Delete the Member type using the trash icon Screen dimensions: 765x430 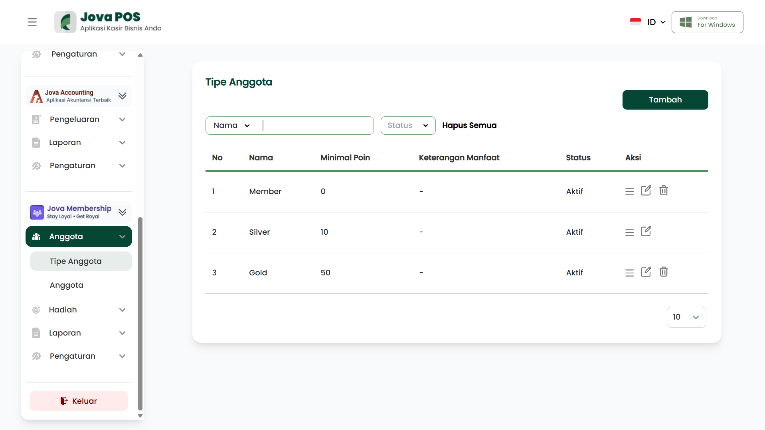pyautogui.click(x=663, y=191)
